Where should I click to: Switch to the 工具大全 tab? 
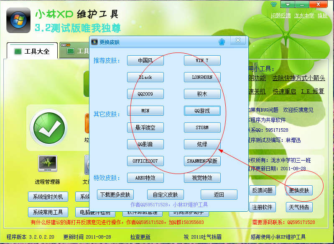pyautogui.click(x=32, y=52)
